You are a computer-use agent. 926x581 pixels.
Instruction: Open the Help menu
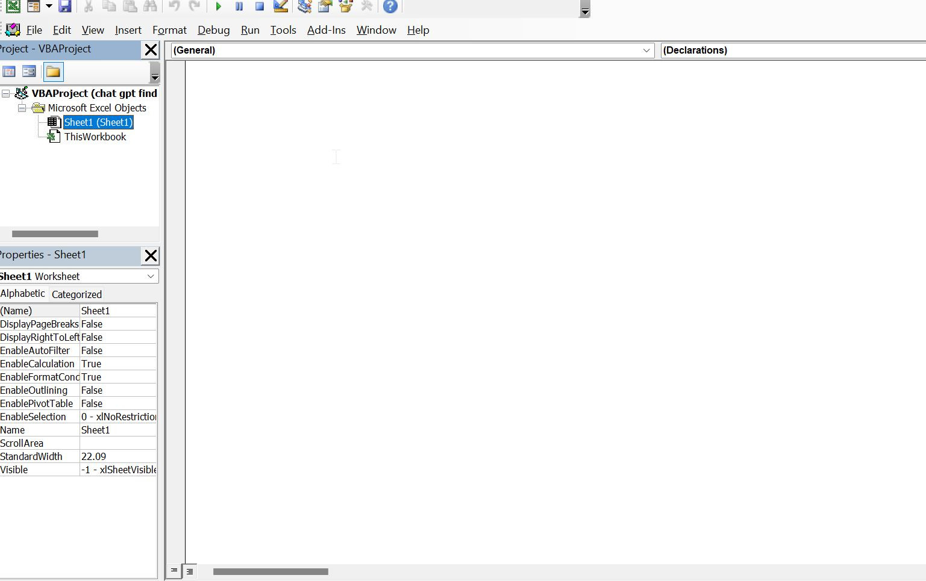[418, 30]
